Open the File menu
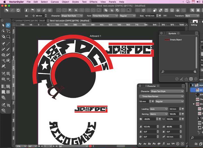This screenshot has height=148, width=203. tap(28, 2)
